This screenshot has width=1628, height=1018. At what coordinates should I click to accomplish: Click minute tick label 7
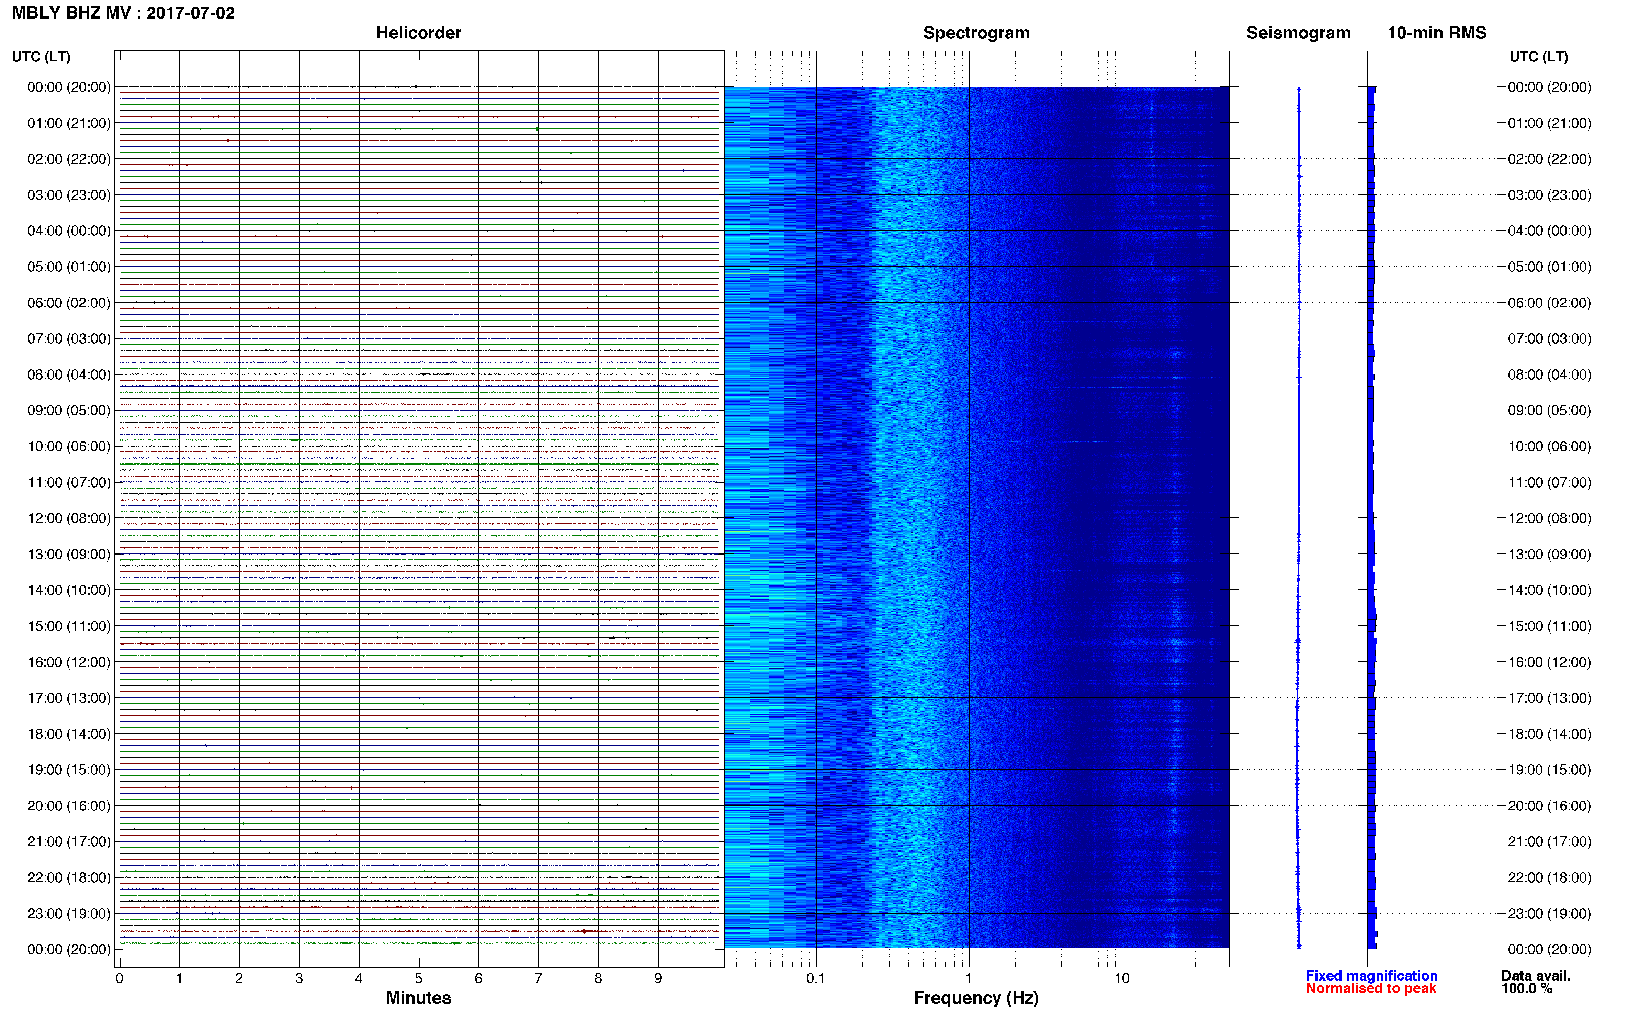(x=539, y=978)
